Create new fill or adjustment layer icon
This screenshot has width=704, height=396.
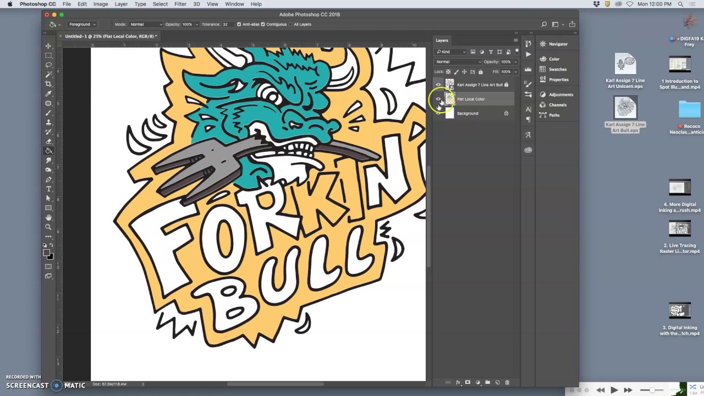477,382
